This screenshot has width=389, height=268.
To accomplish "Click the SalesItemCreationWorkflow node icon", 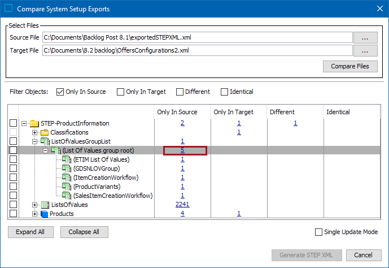I will 67,196.
